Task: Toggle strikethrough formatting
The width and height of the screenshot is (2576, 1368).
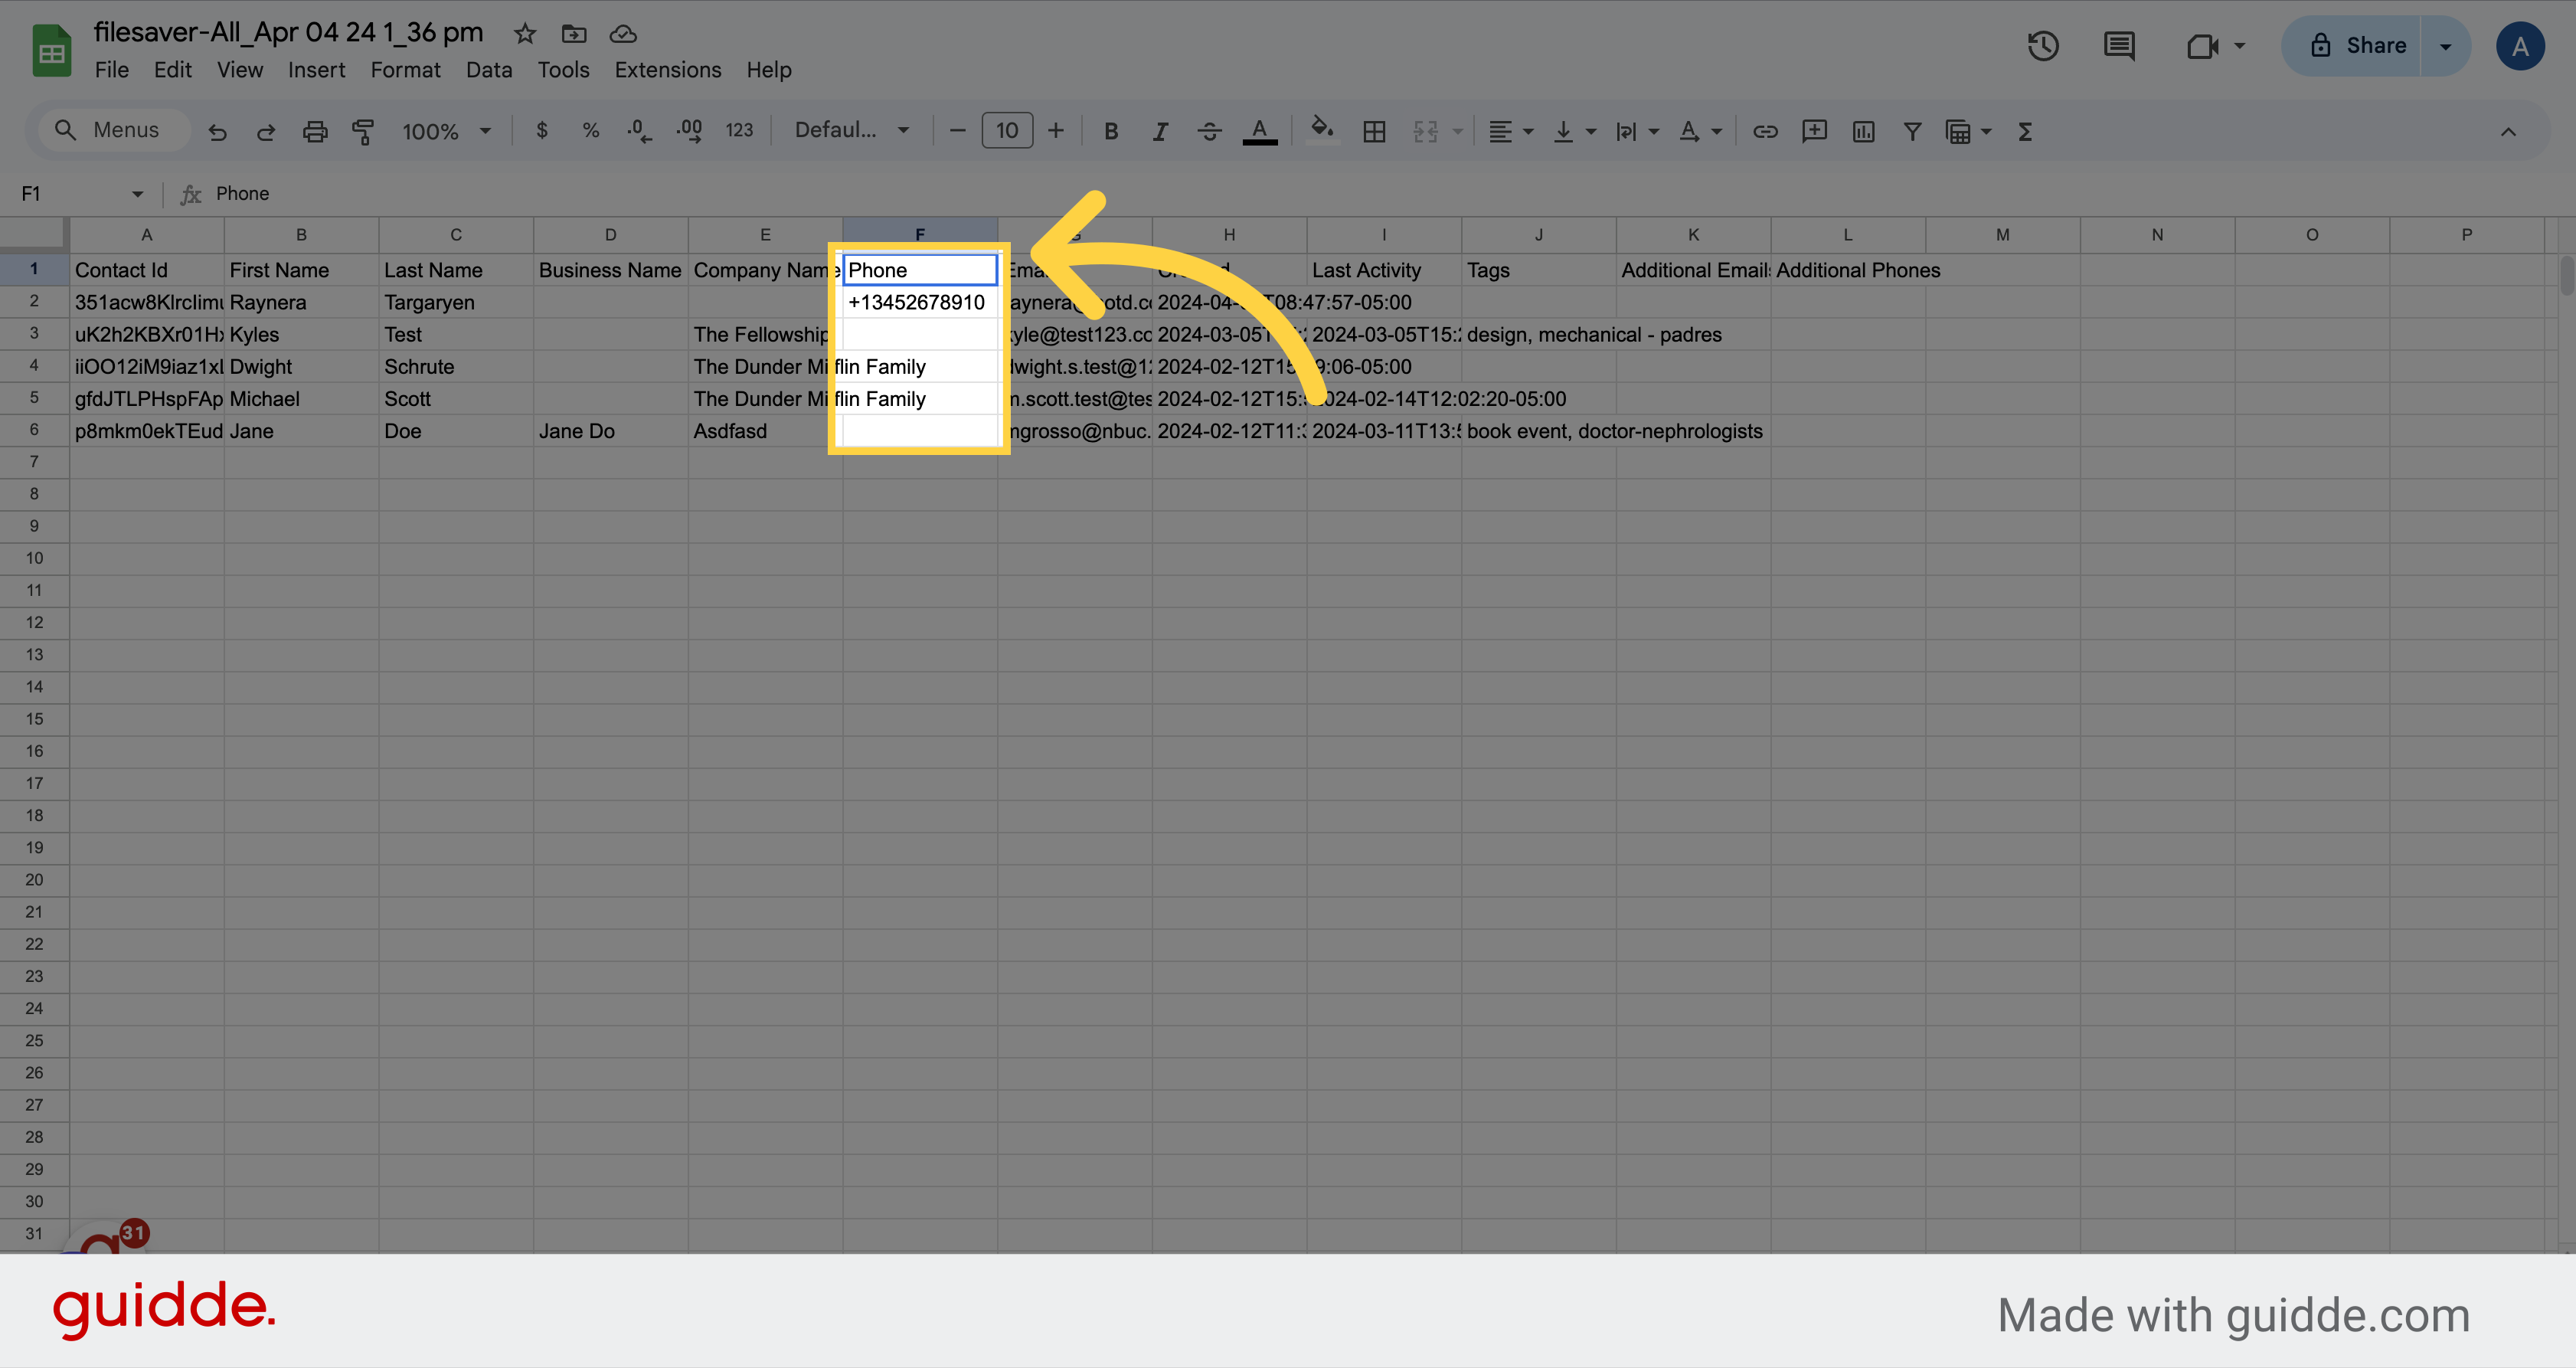Action: [x=1209, y=131]
